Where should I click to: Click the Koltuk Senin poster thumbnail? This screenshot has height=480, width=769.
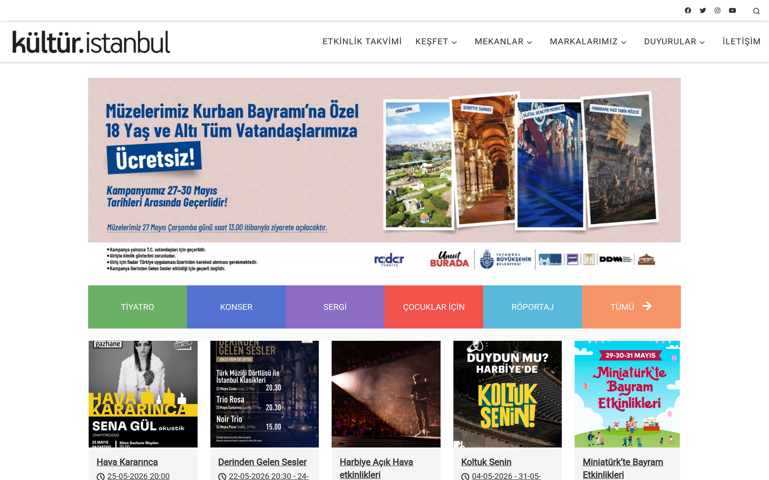pyautogui.click(x=507, y=394)
